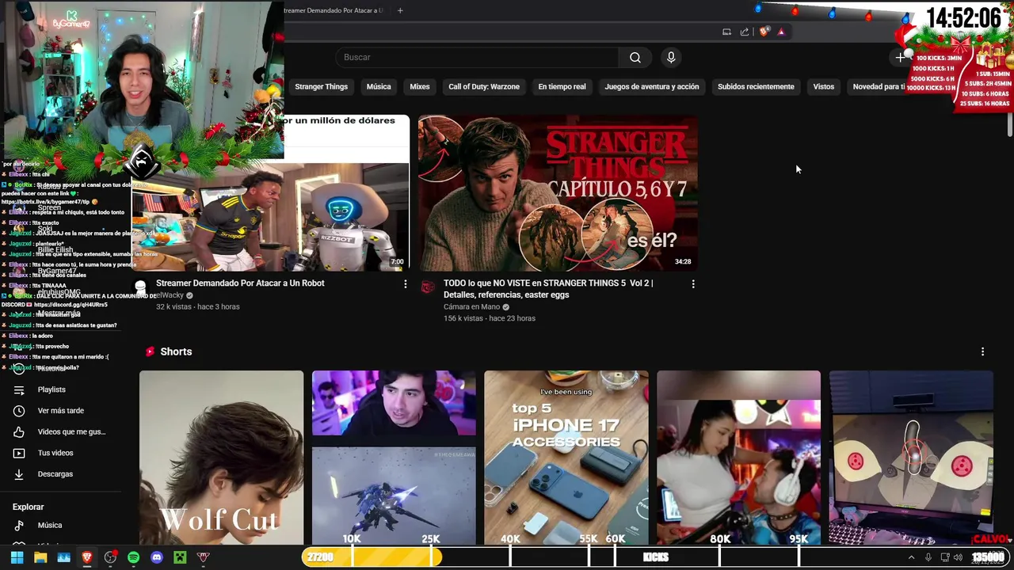
Task: Open options menu for Stranger Things video
Action: pos(693,283)
